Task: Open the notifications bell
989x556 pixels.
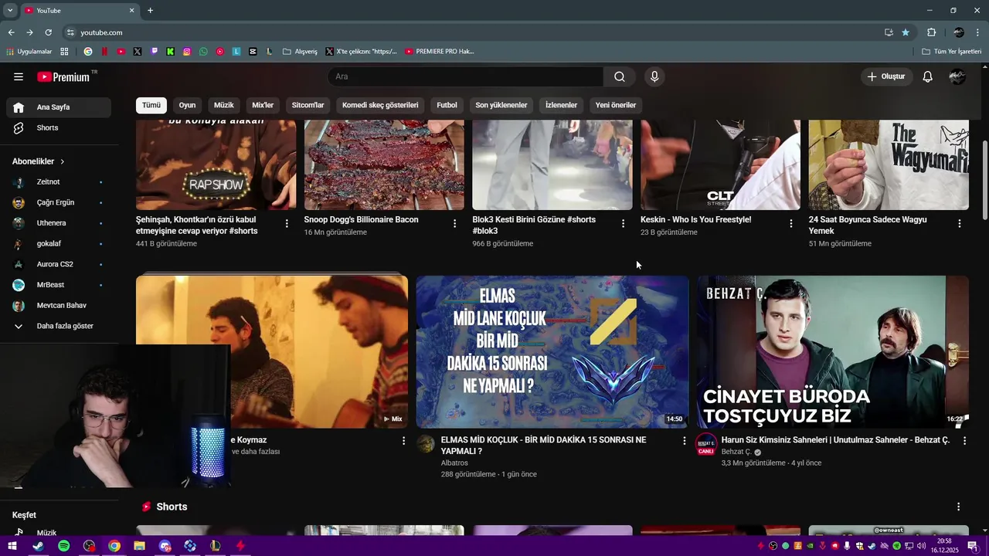Action: click(928, 76)
